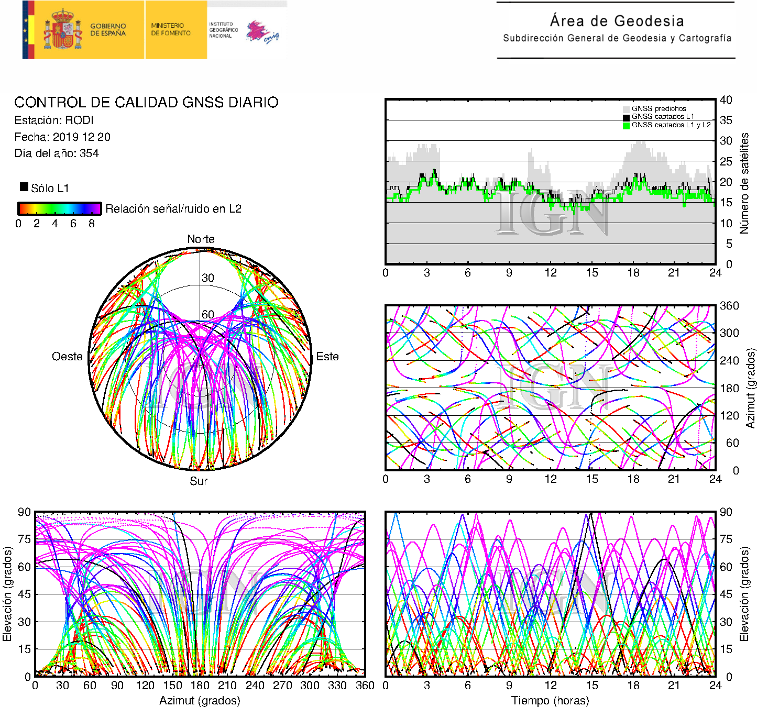Click the Spanish coat of arms emblem
This screenshot has height=707, width=757.
click(62, 30)
